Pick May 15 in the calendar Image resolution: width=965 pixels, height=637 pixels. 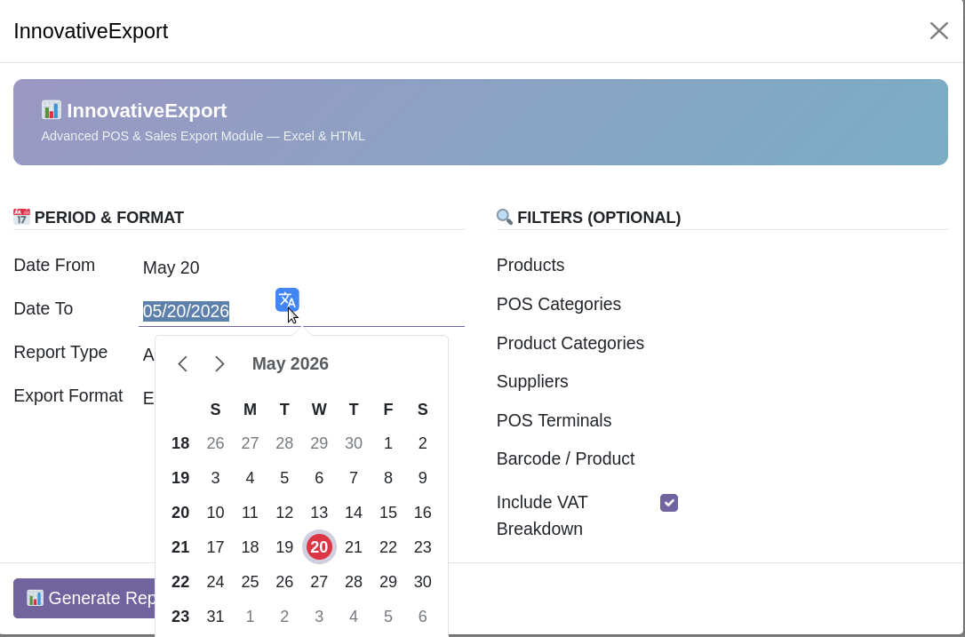[387, 512]
